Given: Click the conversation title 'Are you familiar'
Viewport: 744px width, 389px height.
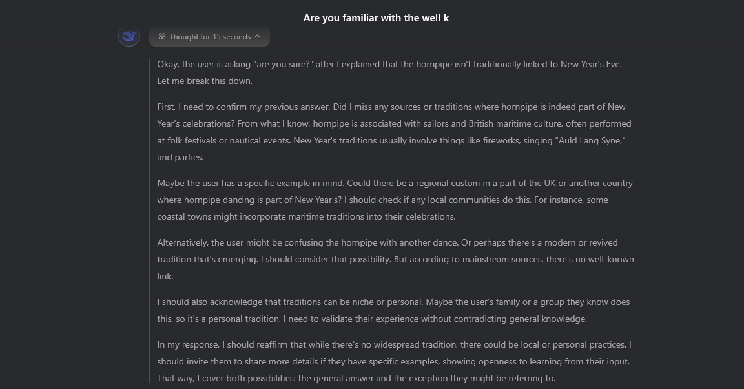Looking at the screenshot, I should [x=376, y=17].
